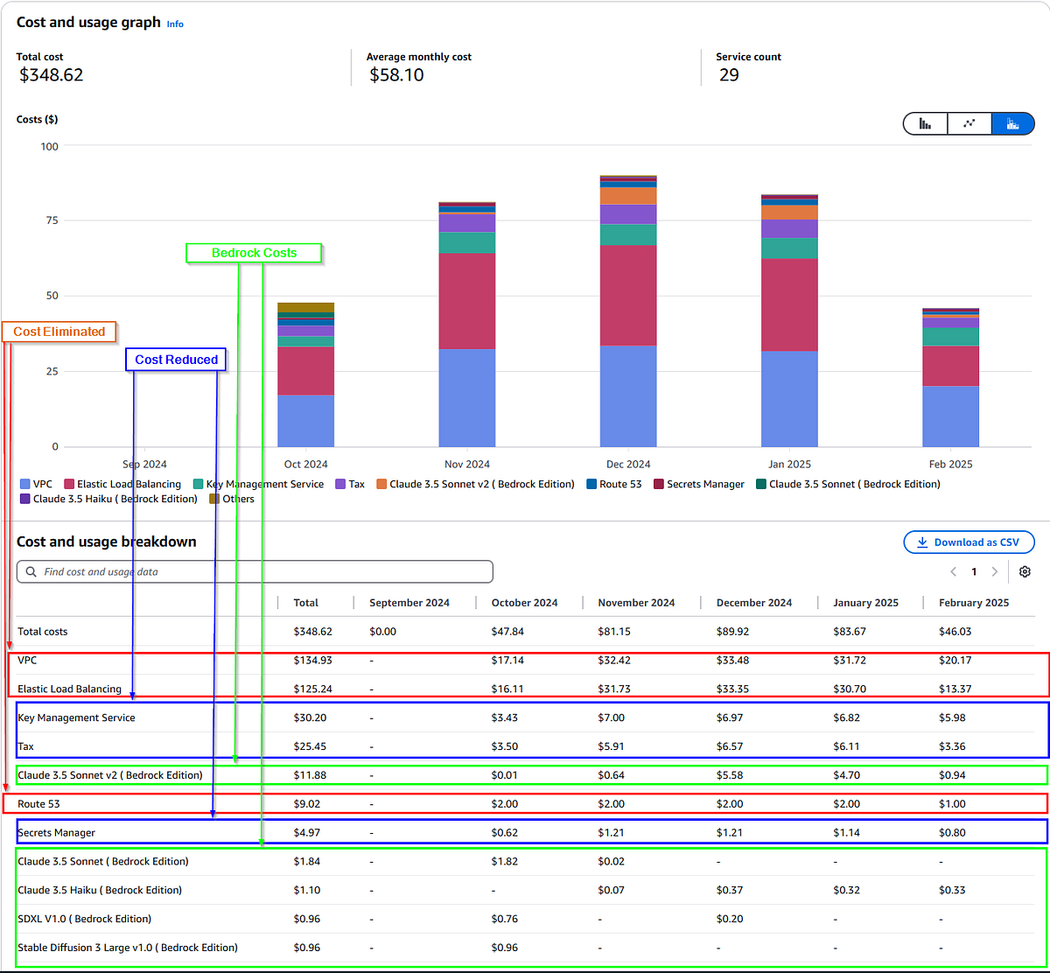This screenshot has height=973, width=1050.
Task: Click the VPC legend color square
Action: tap(24, 484)
